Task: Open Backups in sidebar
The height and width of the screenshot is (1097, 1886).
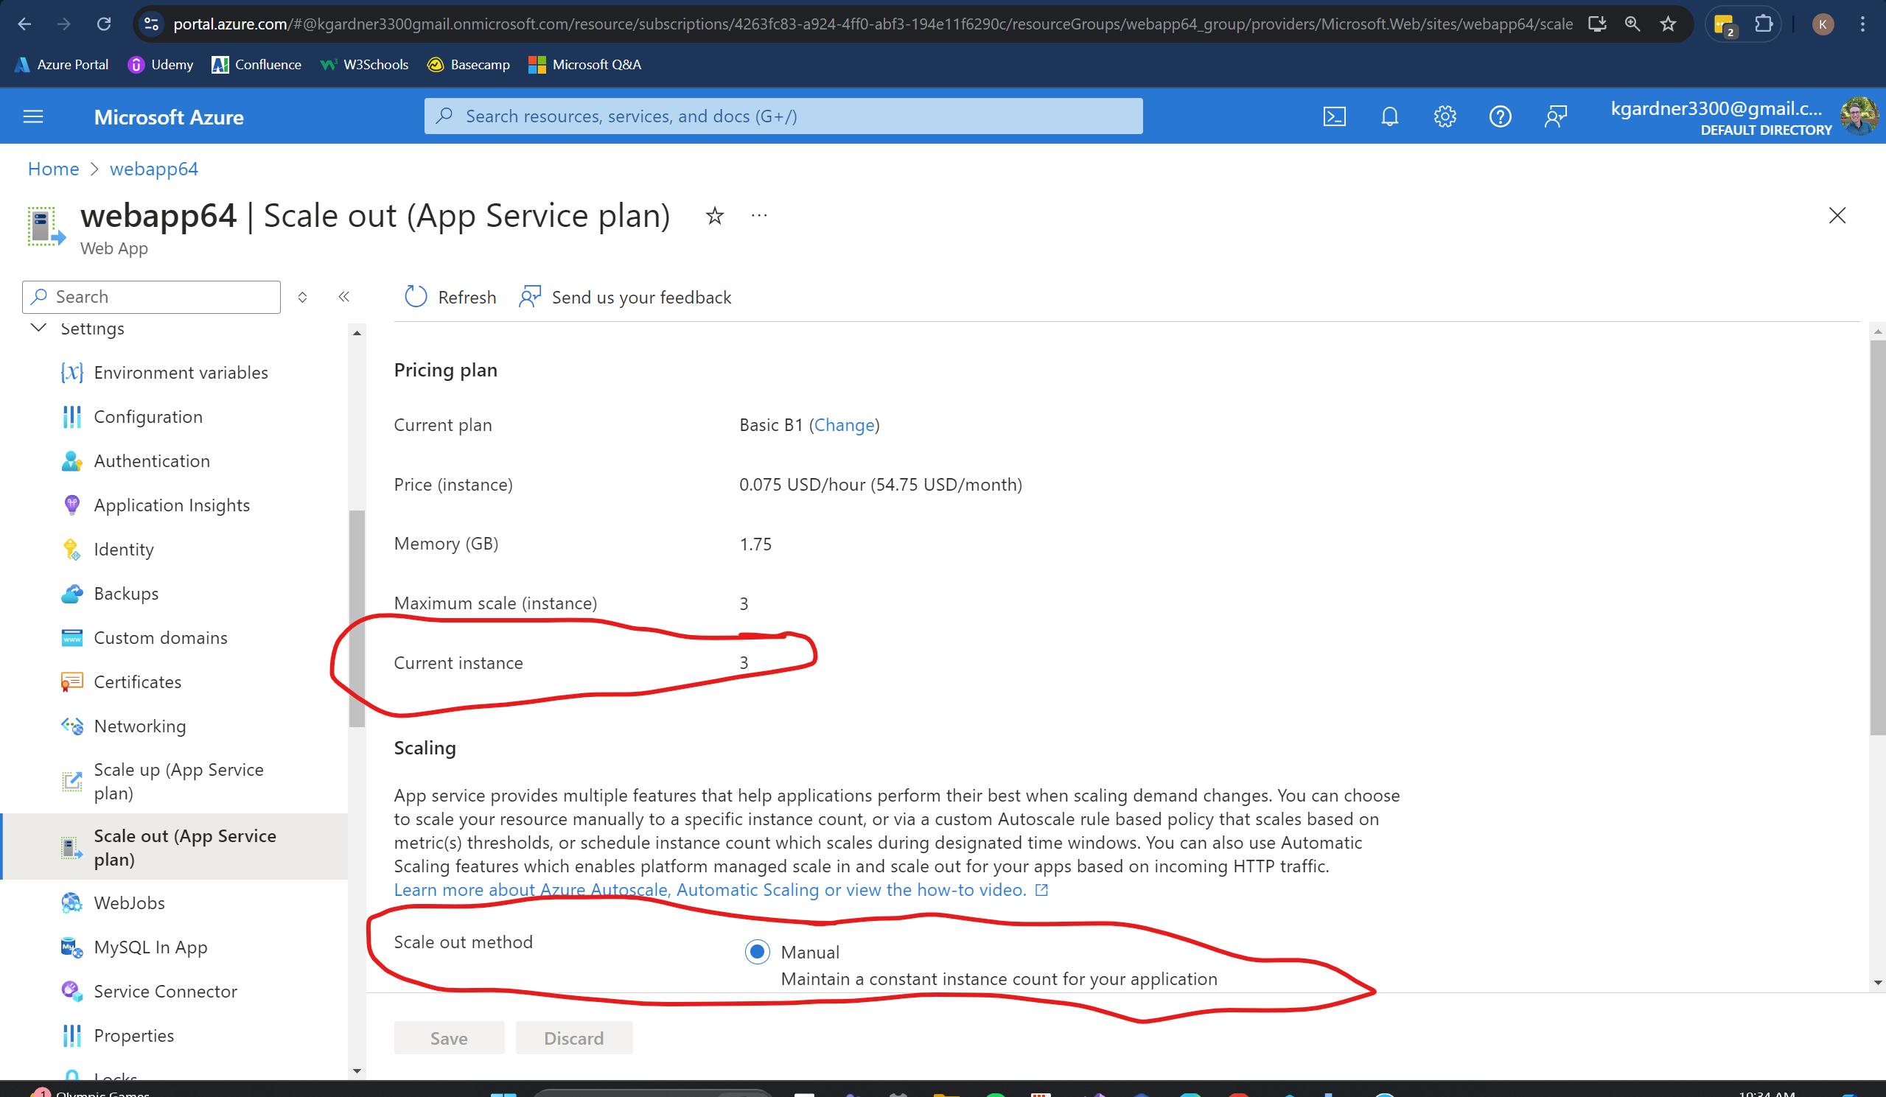Action: [126, 592]
